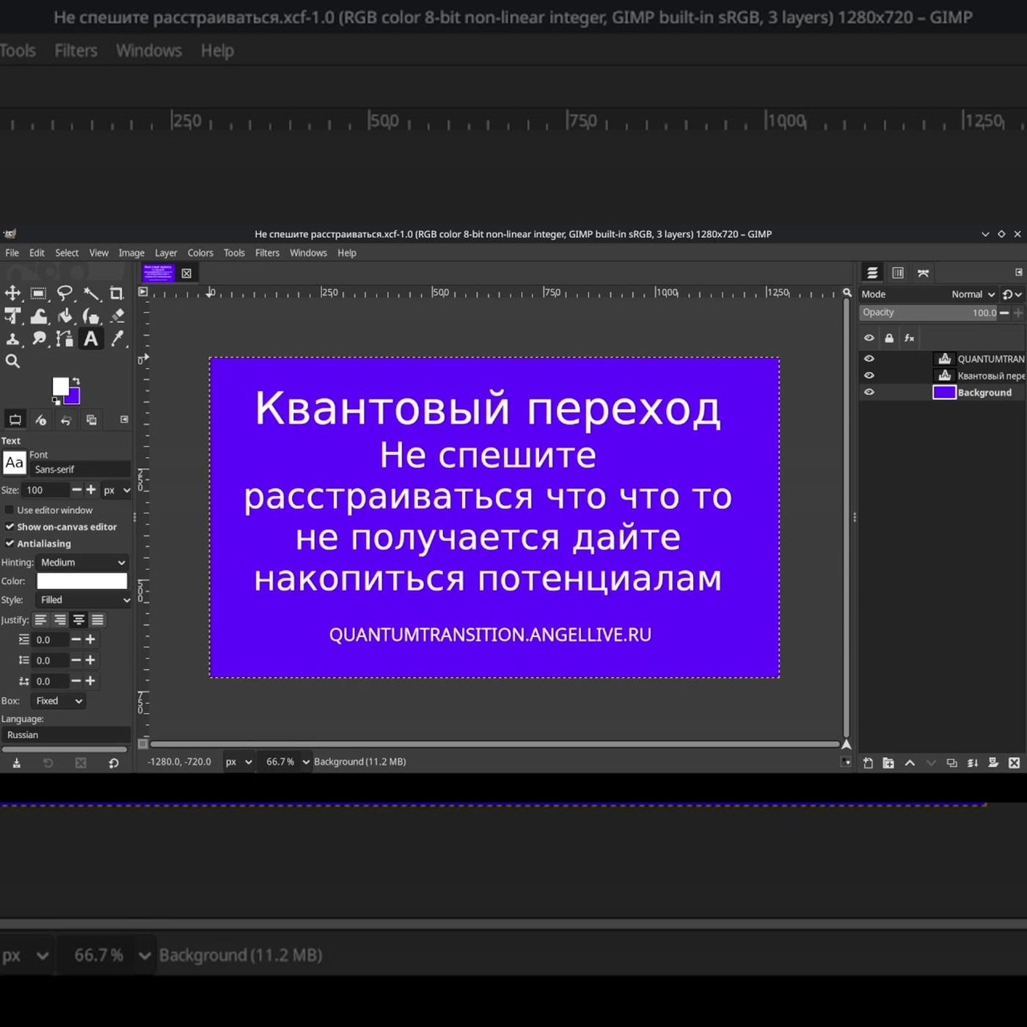This screenshot has width=1027, height=1027.
Task: Pick the Color Picker eyedropper tool
Action: coord(117,339)
